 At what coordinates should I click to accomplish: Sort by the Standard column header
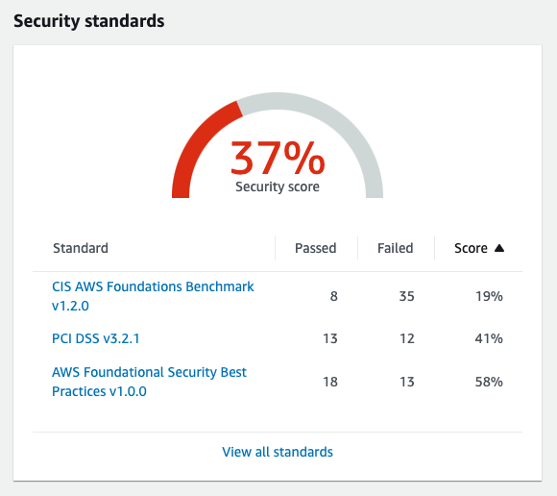coord(81,248)
